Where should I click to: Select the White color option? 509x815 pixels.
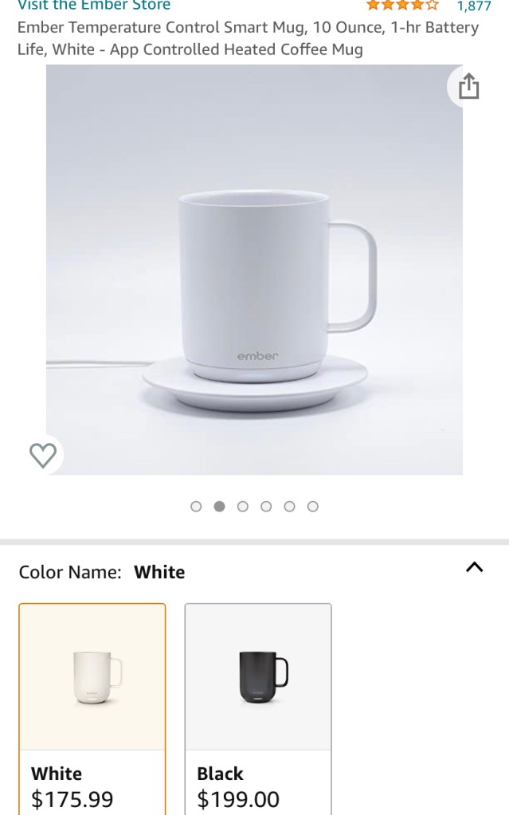pyautogui.click(x=92, y=709)
